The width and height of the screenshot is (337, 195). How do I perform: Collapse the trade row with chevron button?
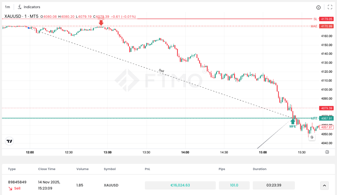pyautogui.click(x=324, y=185)
